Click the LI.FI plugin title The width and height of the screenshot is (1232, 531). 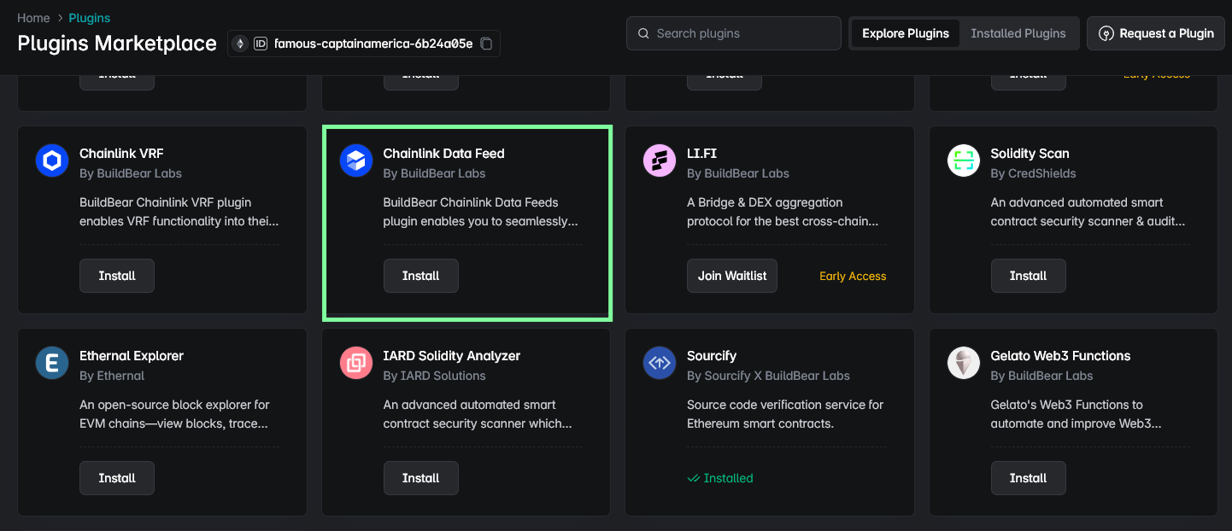701,154
